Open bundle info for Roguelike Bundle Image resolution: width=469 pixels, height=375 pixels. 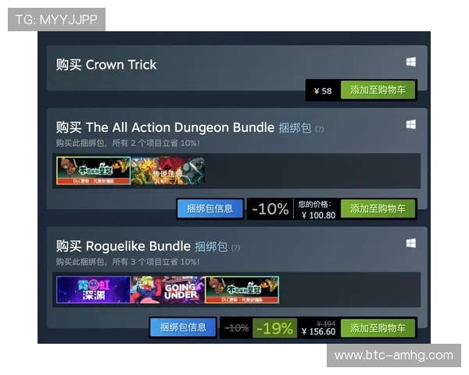183,327
